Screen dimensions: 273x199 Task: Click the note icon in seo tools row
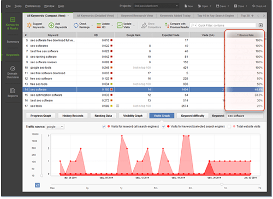pyautogui.click(x=117, y=106)
